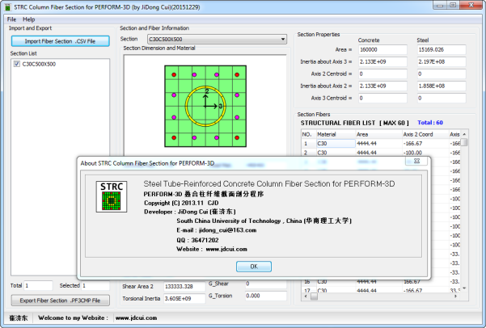Click G_Shear field showing 0

[265, 284]
